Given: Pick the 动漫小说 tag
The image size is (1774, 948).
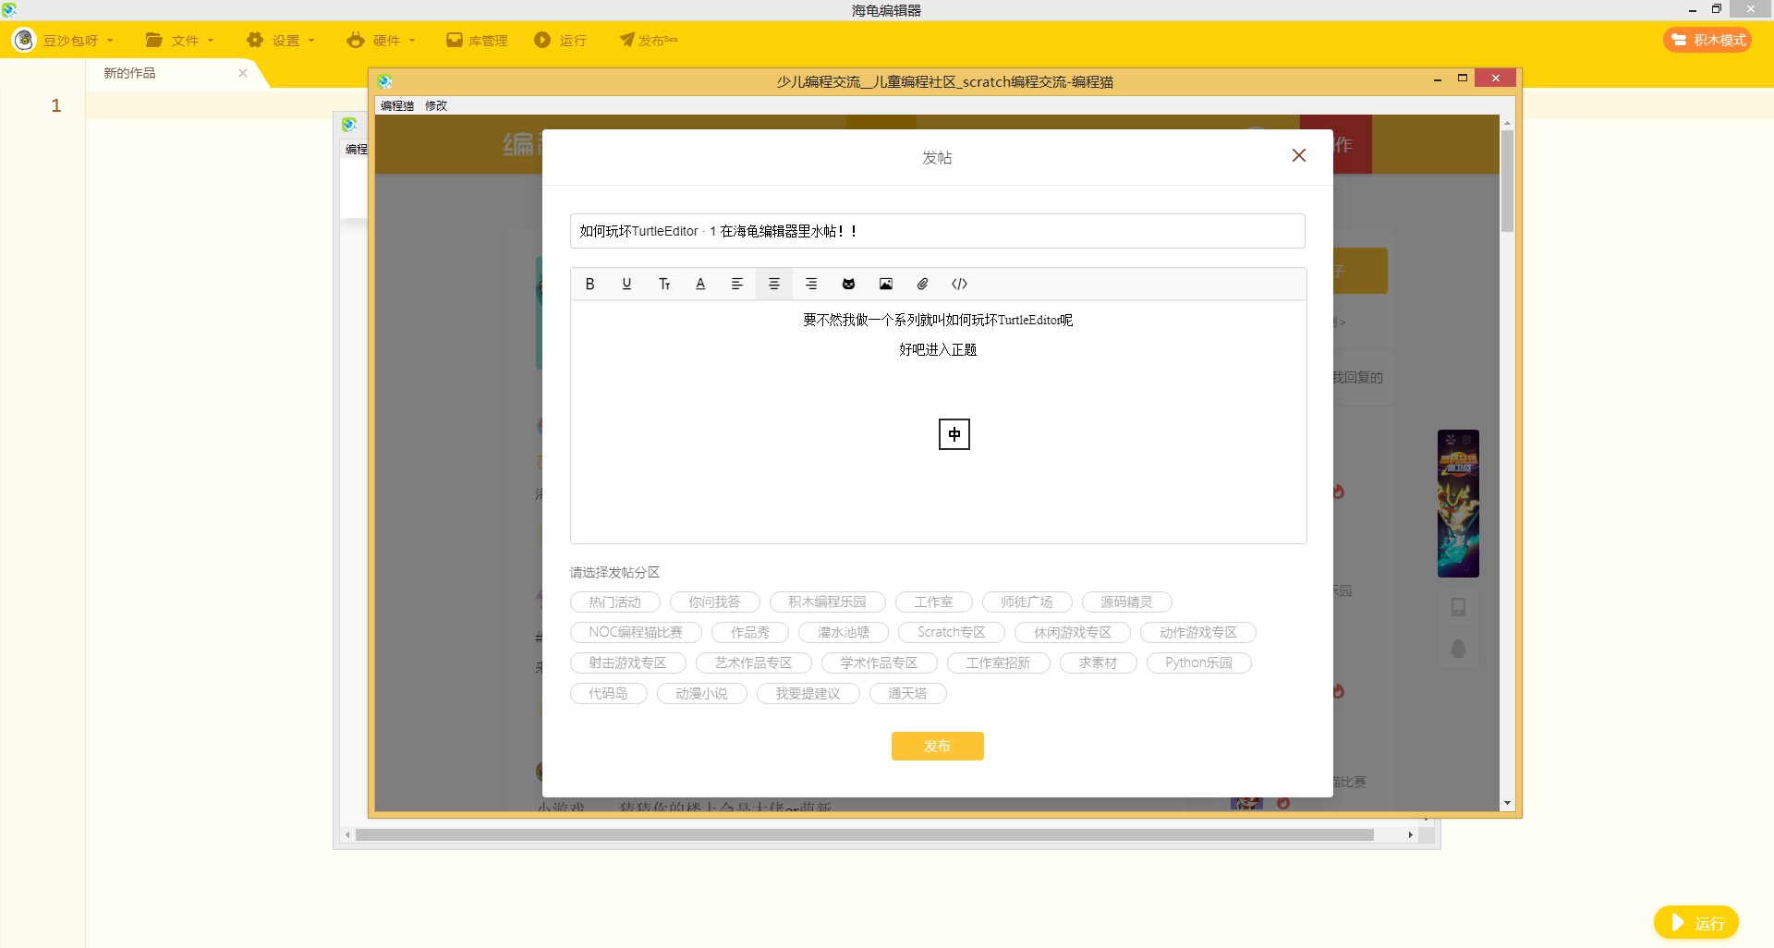Looking at the screenshot, I should click(702, 694).
